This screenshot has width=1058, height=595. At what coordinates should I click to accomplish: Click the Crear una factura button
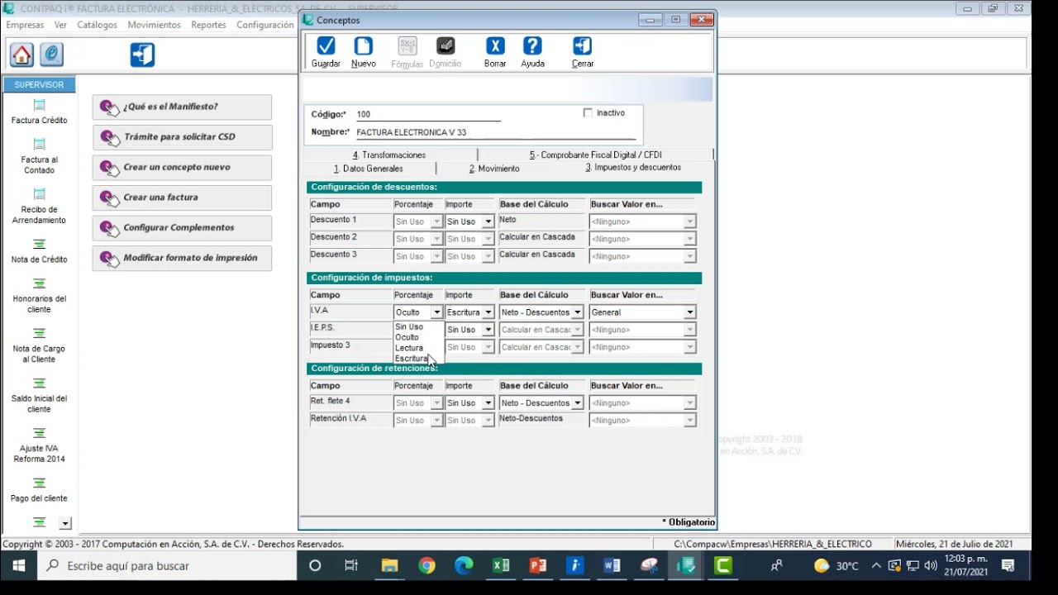[x=182, y=198]
